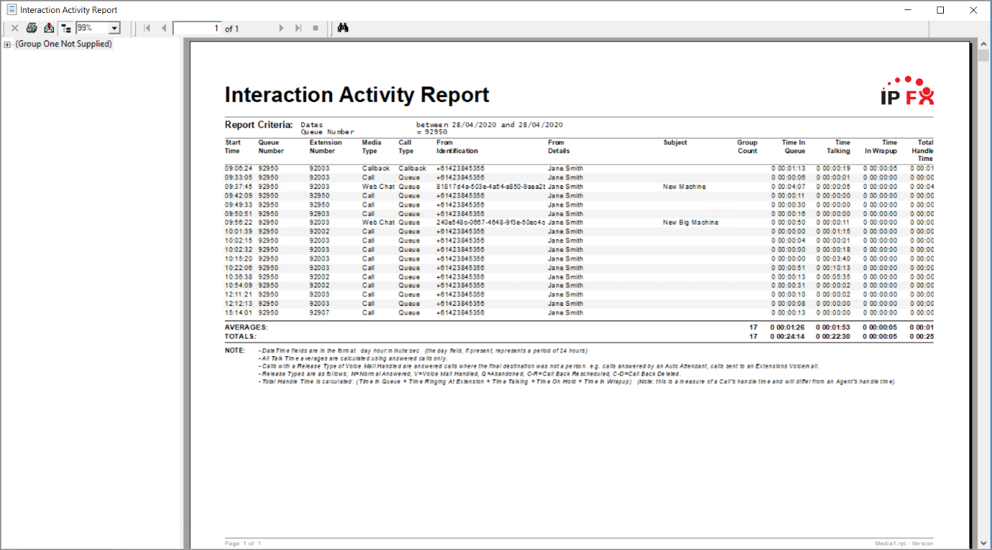The image size is (992, 550).
Task: Click the 0 00:04:07 time in queue cell
Action: coord(788,187)
